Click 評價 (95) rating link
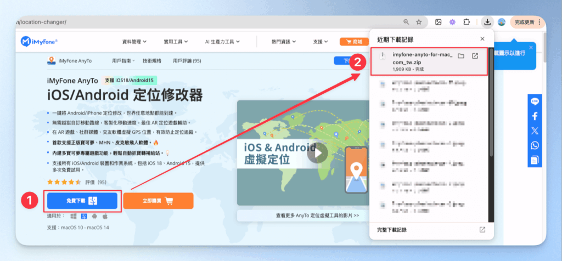 point(96,182)
